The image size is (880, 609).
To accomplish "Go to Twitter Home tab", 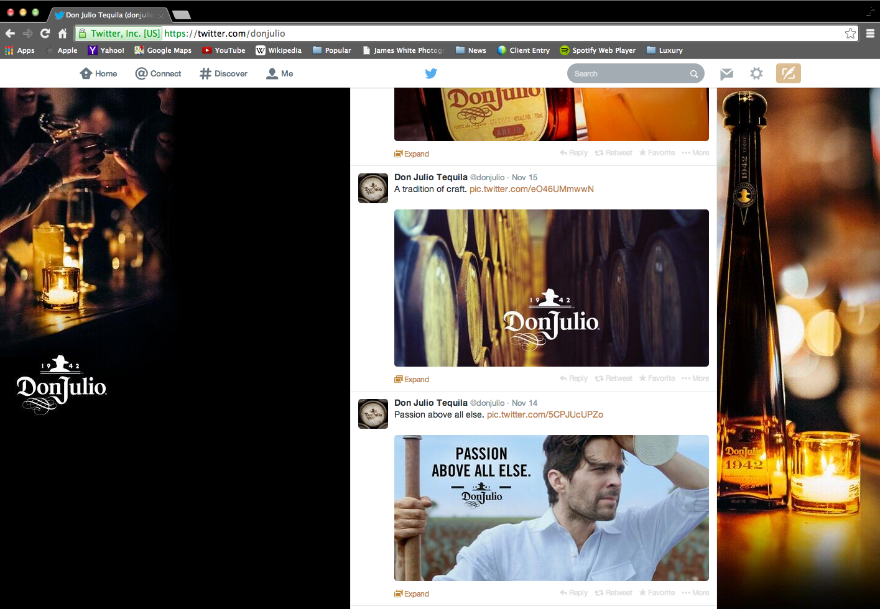I will coord(98,73).
